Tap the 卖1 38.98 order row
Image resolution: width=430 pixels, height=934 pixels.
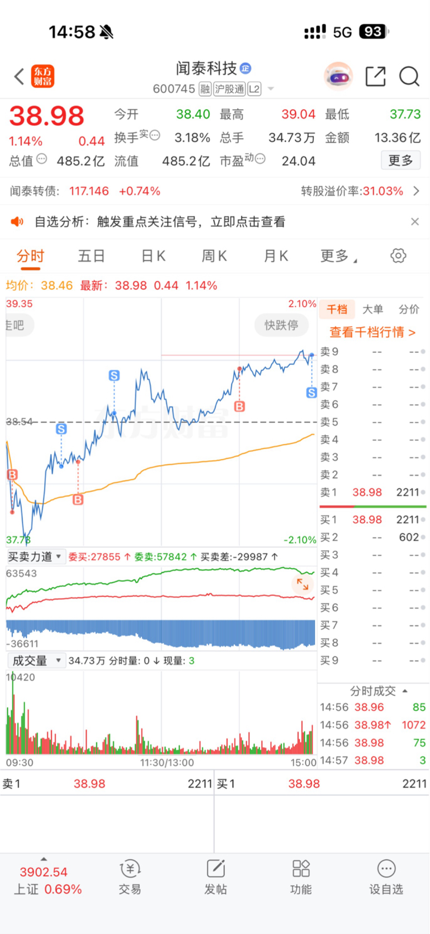pyautogui.click(x=372, y=493)
